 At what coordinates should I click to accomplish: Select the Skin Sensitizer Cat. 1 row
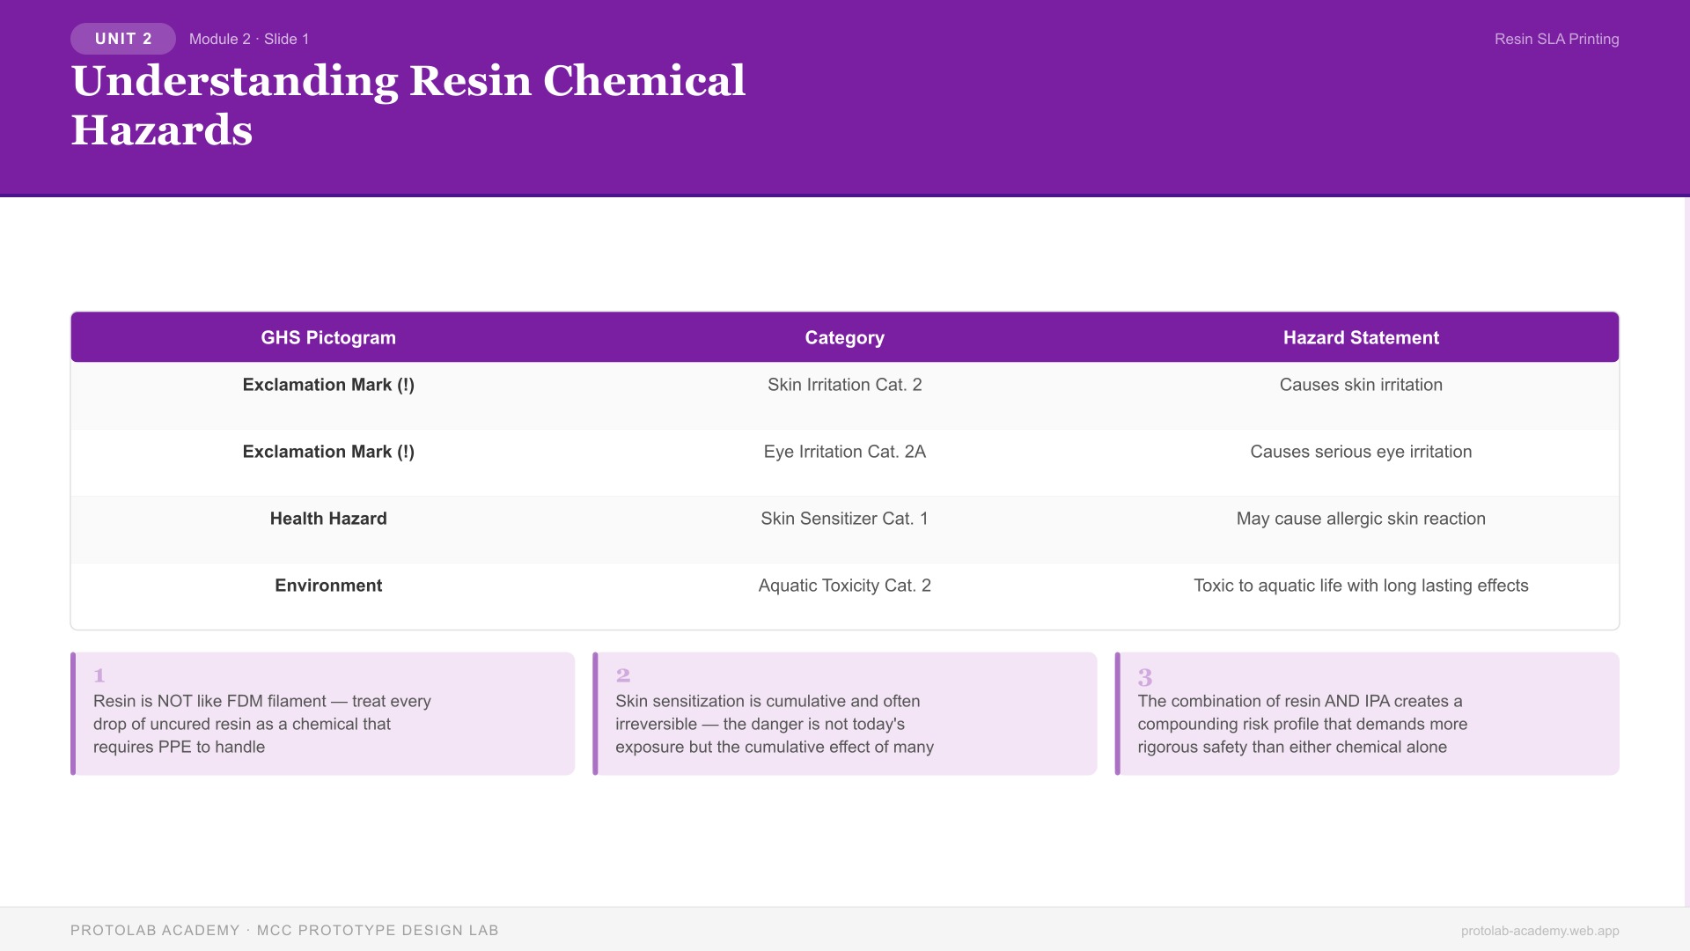click(x=844, y=519)
